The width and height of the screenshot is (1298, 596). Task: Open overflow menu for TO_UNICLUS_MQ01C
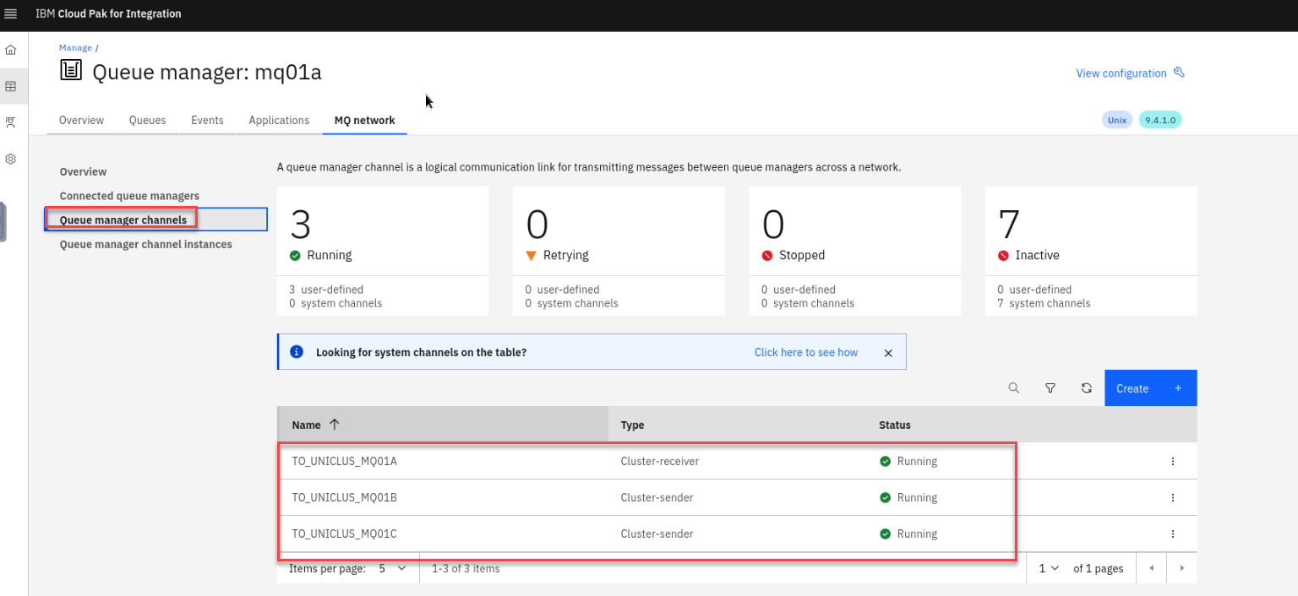pos(1173,534)
